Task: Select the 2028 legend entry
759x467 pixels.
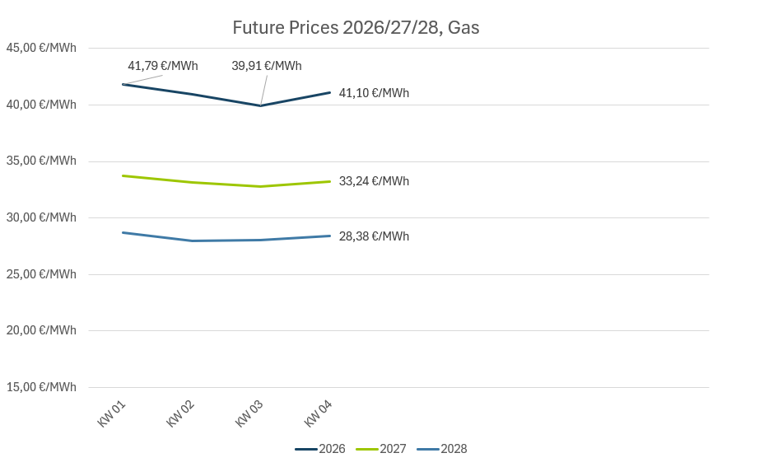Action: click(454, 449)
